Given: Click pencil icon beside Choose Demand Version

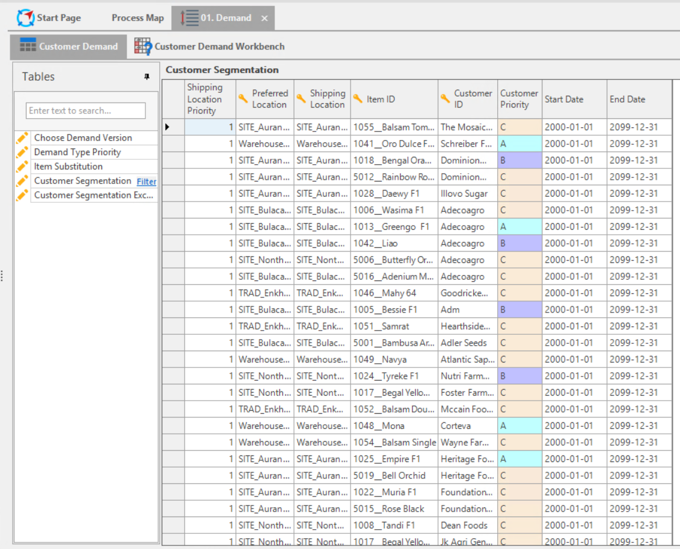Looking at the screenshot, I should coord(22,138).
